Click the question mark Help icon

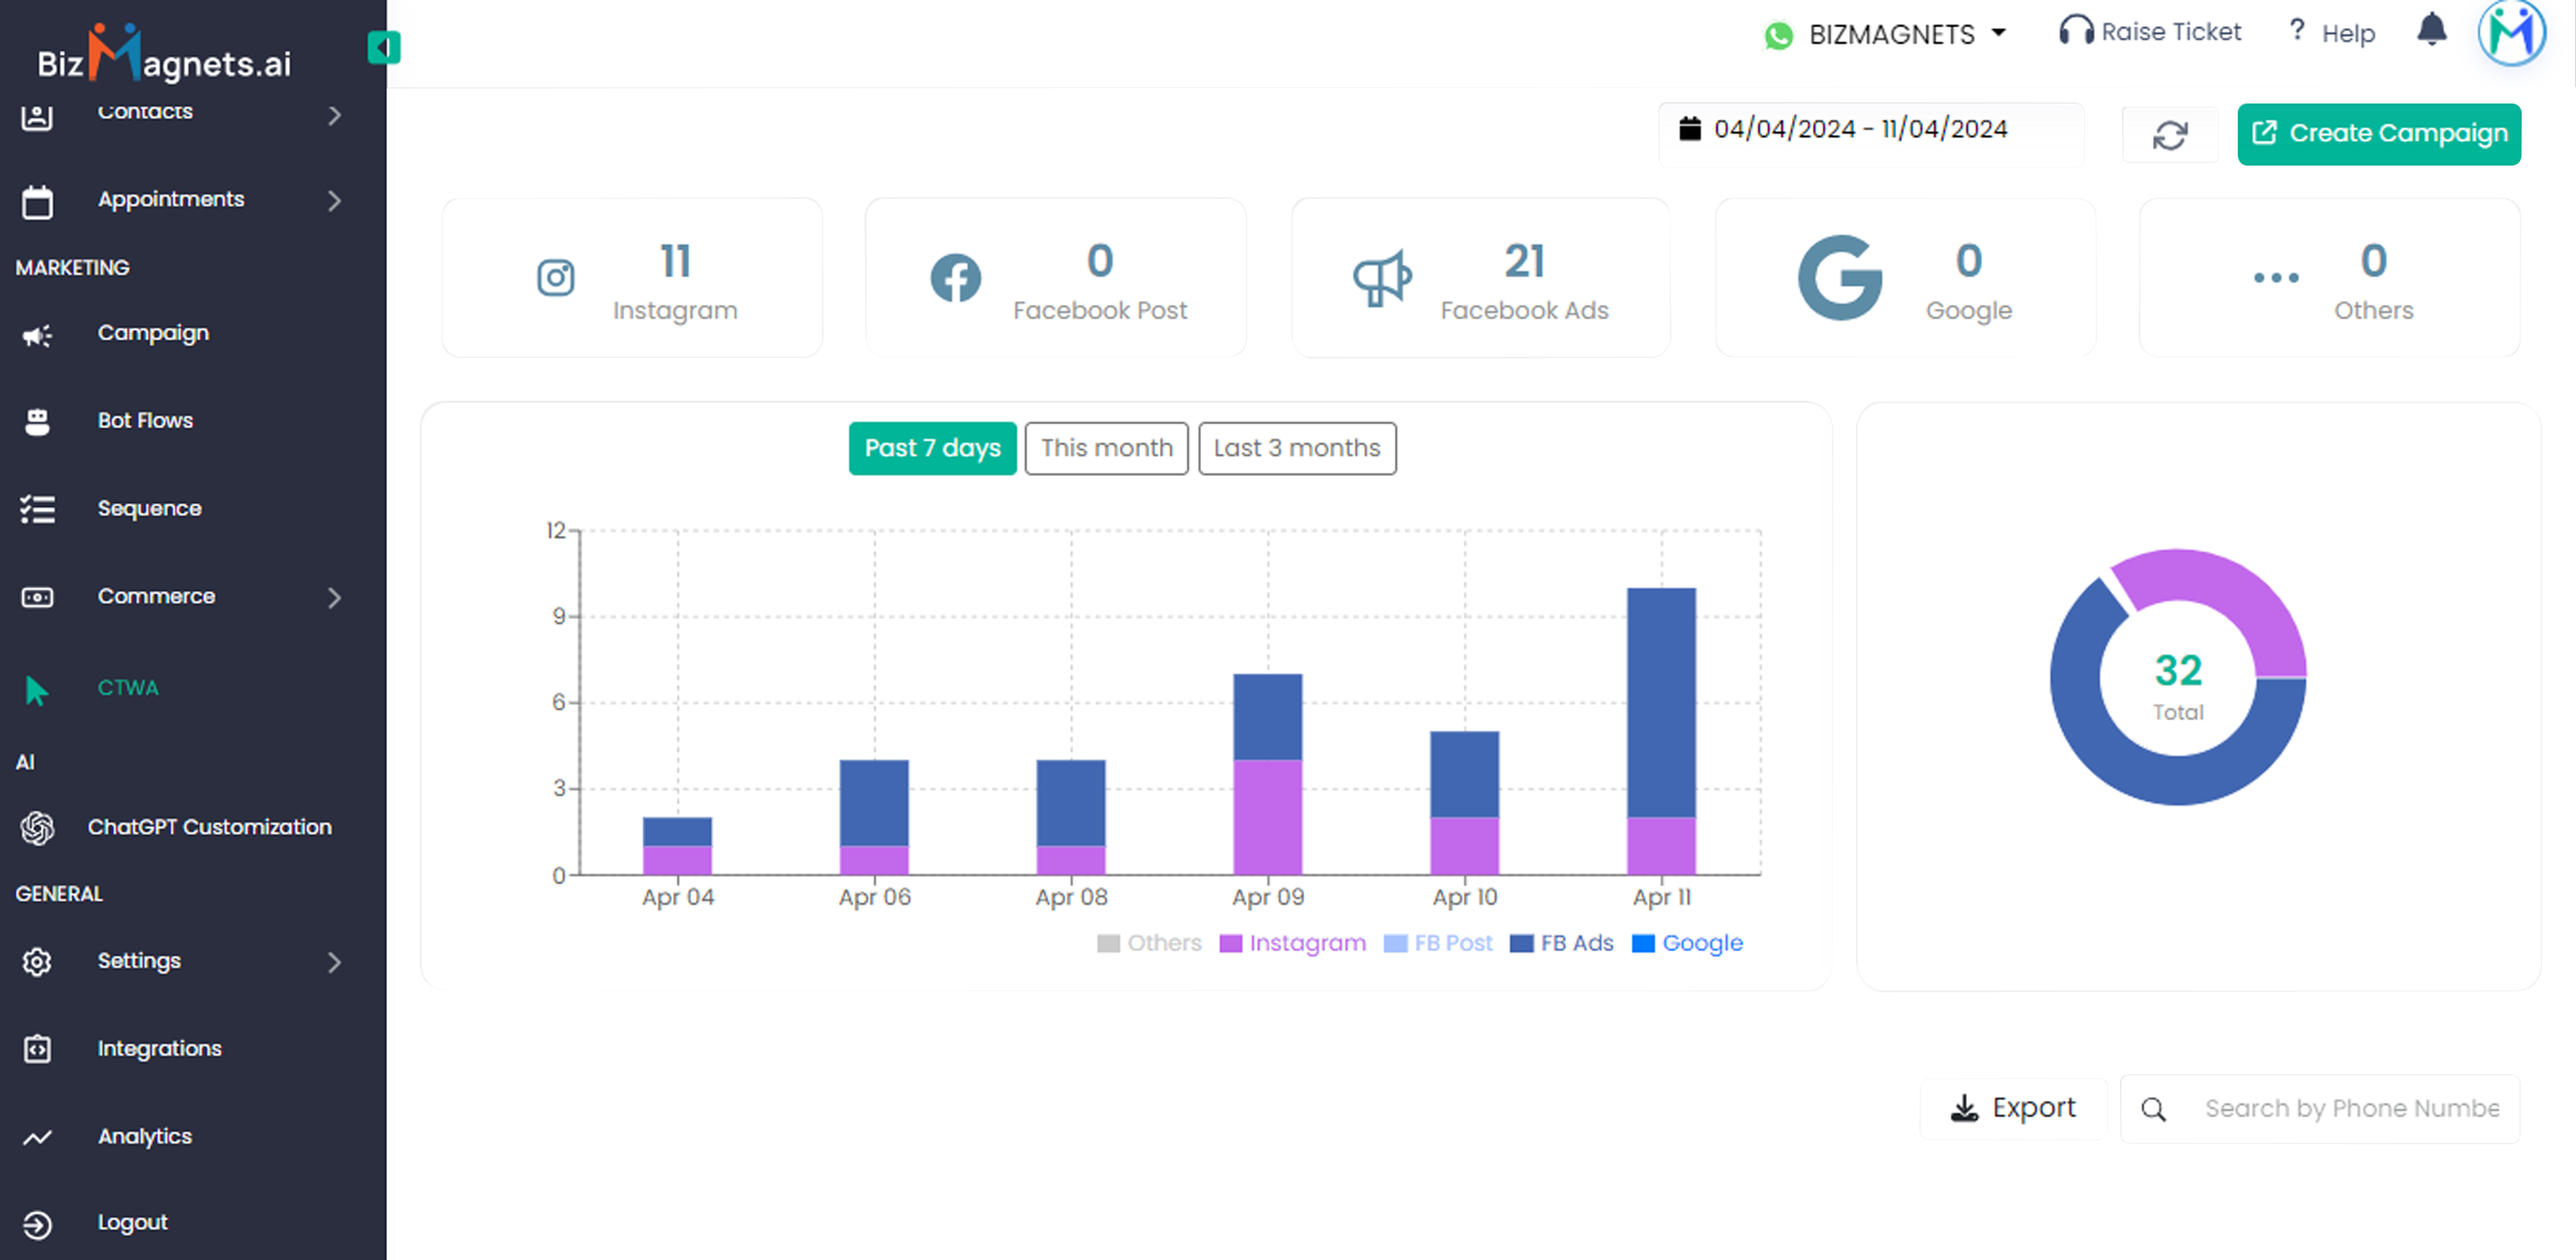(2297, 30)
